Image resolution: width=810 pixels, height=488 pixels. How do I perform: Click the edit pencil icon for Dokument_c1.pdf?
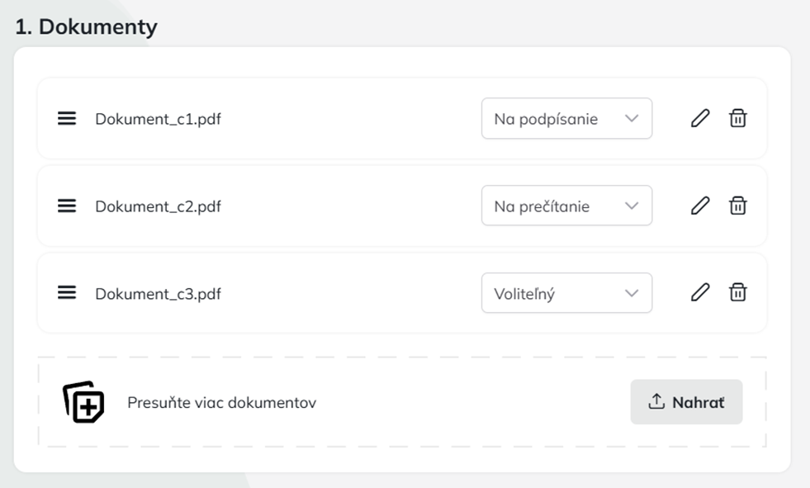(x=699, y=118)
